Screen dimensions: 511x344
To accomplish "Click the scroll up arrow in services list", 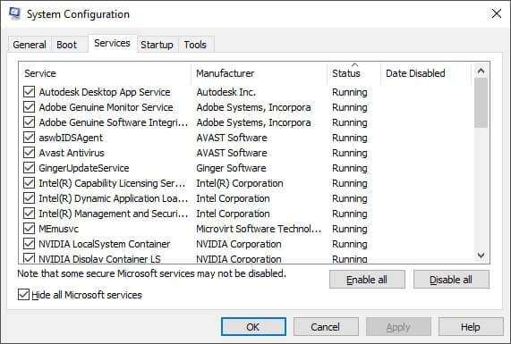I will click(481, 71).
